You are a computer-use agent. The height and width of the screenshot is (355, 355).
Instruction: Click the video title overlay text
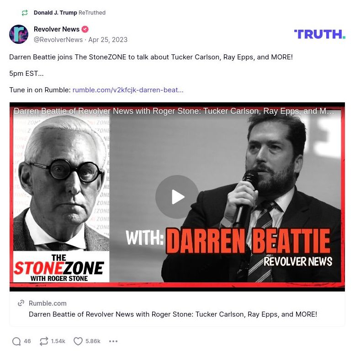[174, 111]
